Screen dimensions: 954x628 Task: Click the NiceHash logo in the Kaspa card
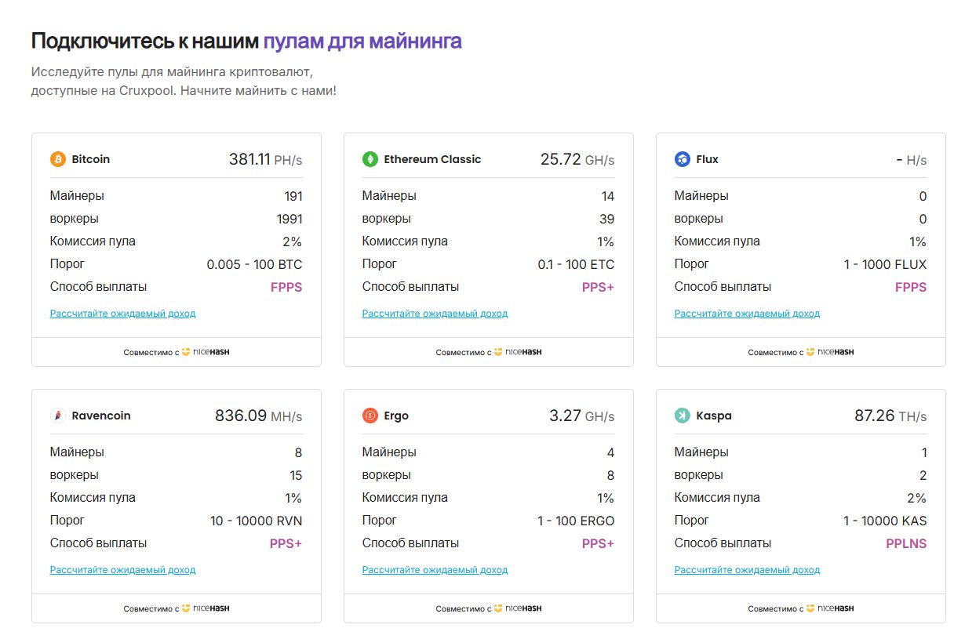[x=830, y=608]
